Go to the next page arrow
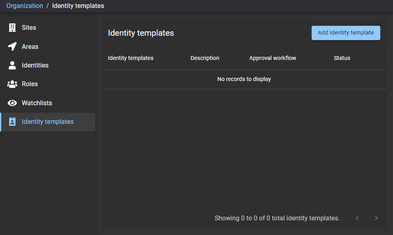Viewport: 393px width, 235px height. coord(376,218)
